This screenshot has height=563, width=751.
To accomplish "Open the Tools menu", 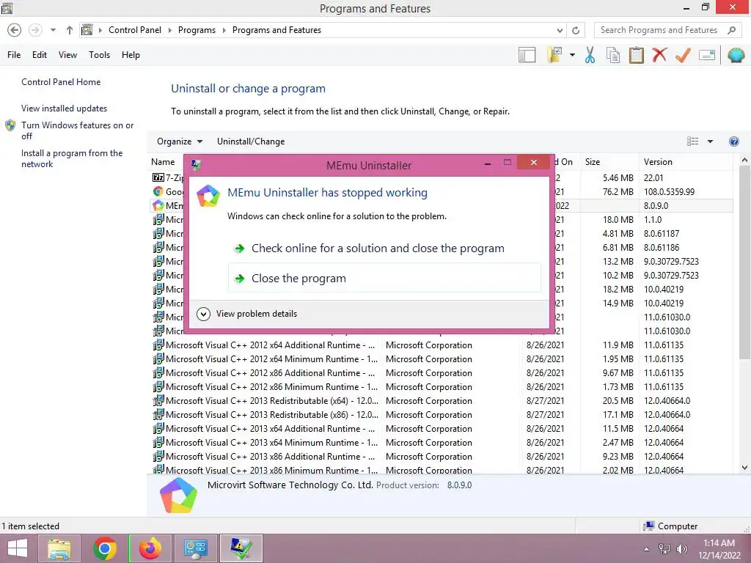I will [99, 55].
